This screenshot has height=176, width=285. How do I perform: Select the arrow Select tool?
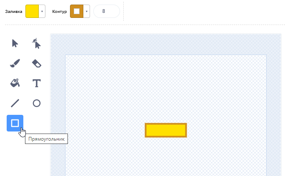pyautogui.click(x=15, y=43)
